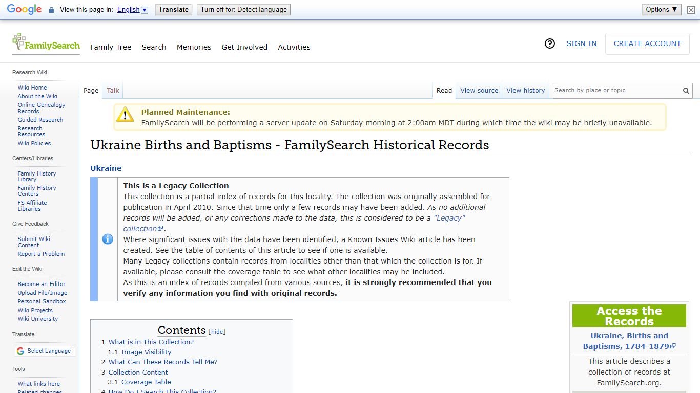Jump to Image Visibility section

[146, 352]
